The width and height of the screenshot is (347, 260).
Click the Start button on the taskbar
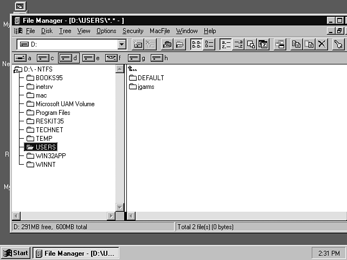[16, 253]
